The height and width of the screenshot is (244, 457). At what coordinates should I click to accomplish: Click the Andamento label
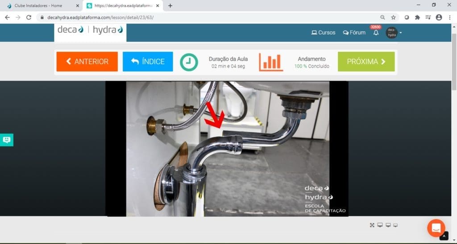pos(312,59)
